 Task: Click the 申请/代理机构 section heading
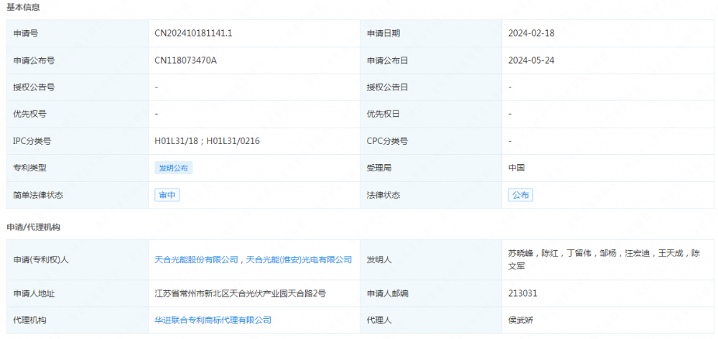pos(34,227)
